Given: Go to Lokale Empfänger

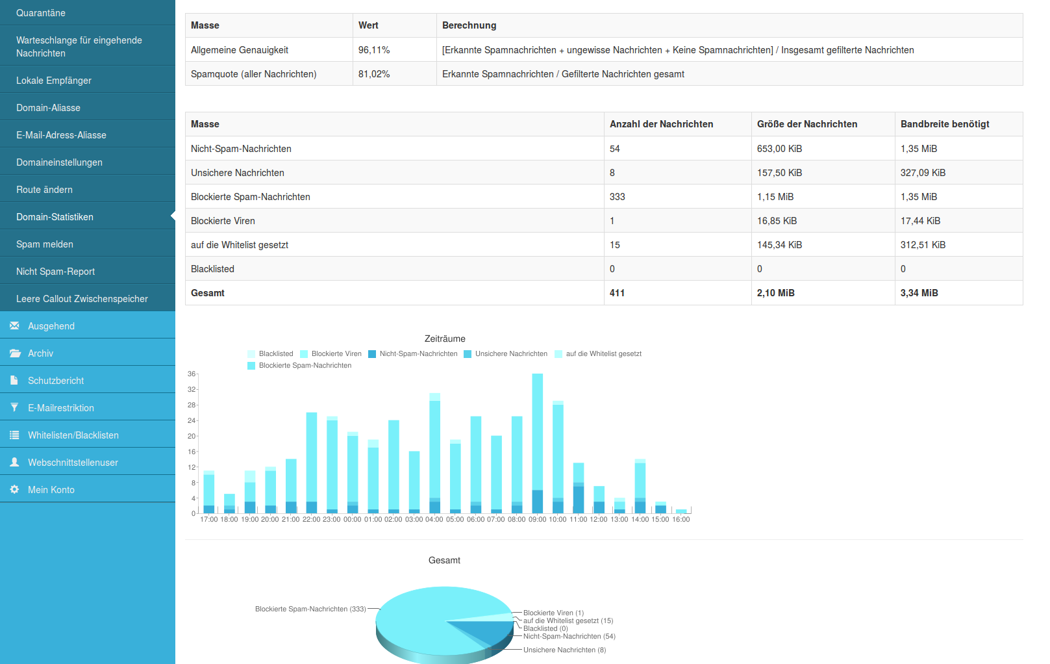Looking at the screenshot, I should pos(54,81).
